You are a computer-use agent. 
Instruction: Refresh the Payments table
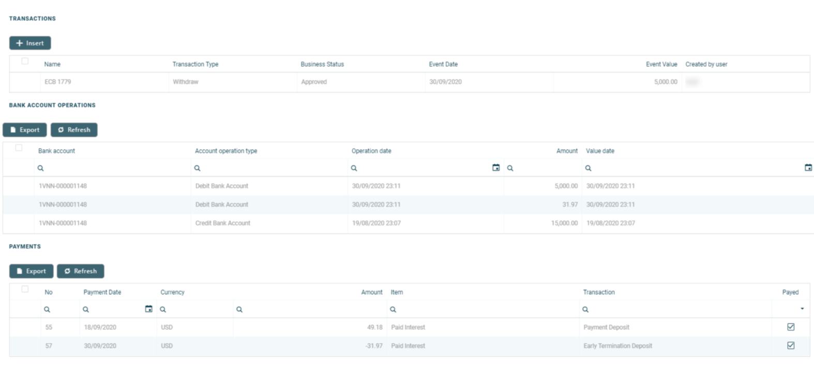[x=80, y=271]
